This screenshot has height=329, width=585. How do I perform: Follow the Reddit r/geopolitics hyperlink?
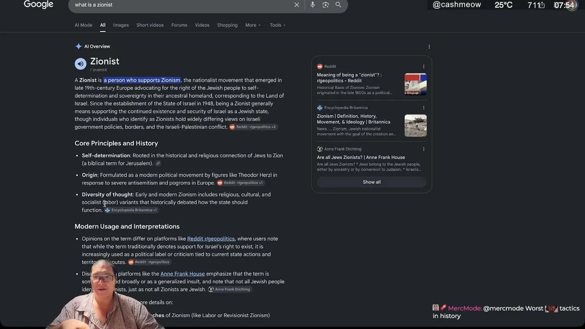tap(211, 239)
